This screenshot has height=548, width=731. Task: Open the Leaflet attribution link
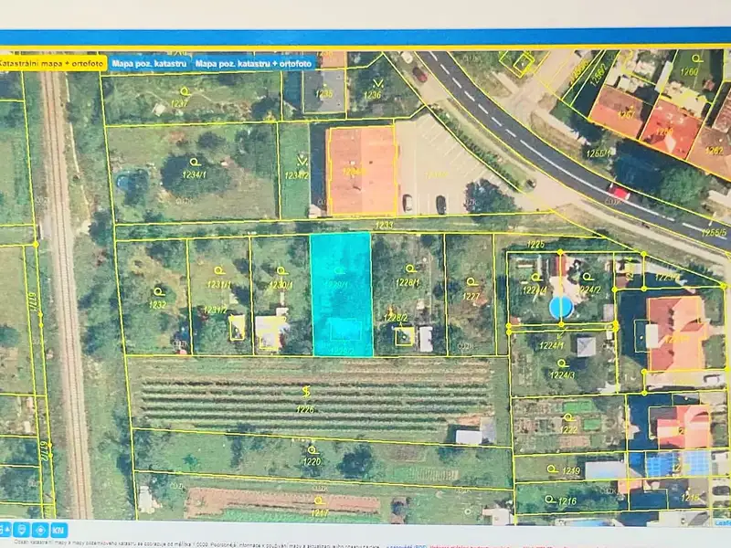click(x=723, y=523)
